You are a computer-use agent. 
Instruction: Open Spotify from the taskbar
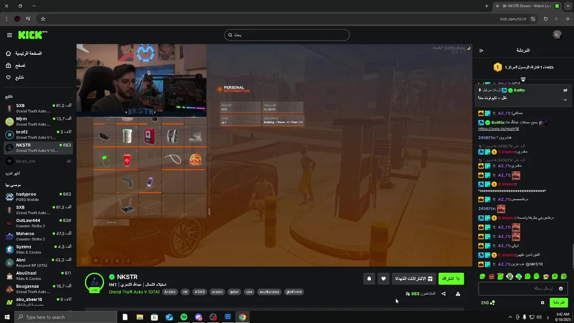pyautogui.click(x=184, y=317)
